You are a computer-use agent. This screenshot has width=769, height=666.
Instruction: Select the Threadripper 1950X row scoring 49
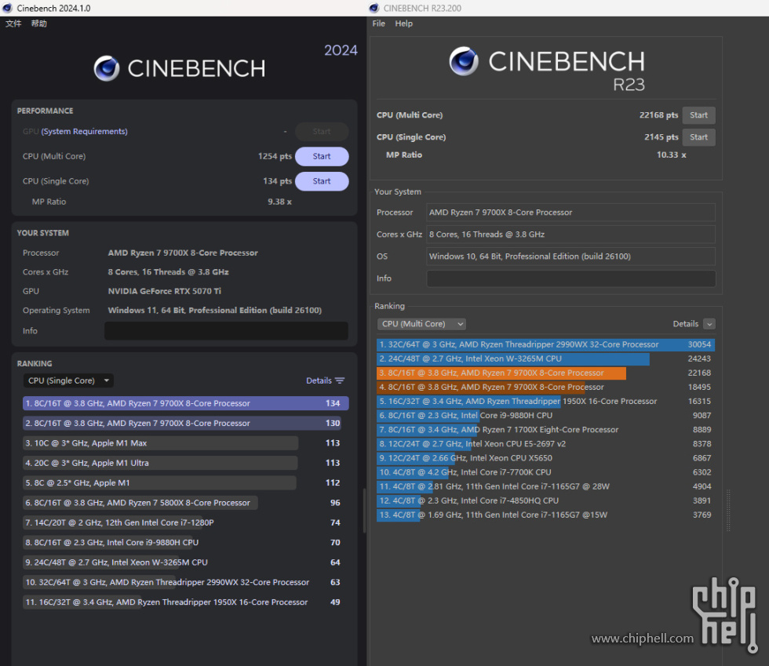pos(186,602)
